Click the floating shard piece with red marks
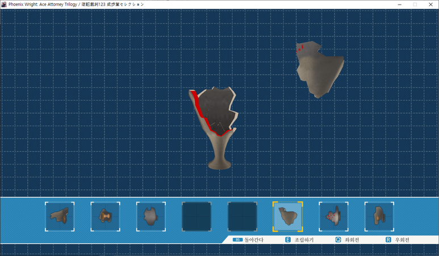Screen dimensions: 439x256 pyautogui.click(x=320, y=69)
